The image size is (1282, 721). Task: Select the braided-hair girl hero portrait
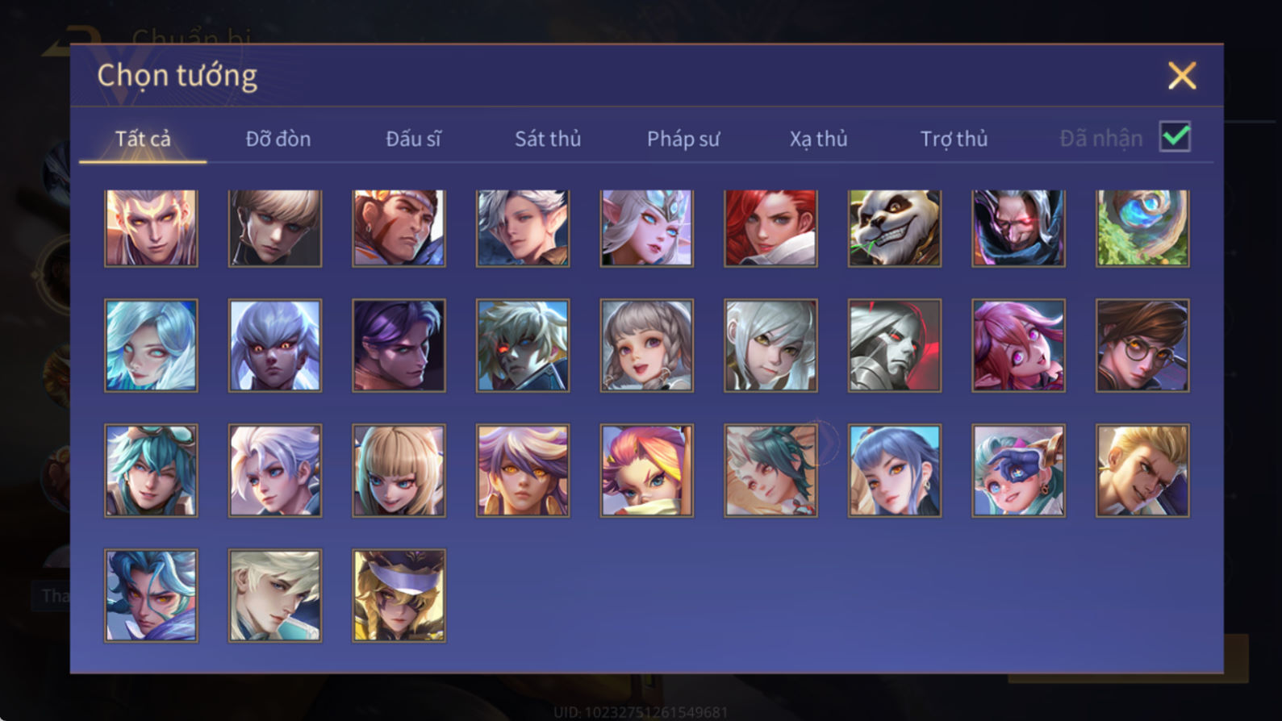(x=646, y=345)
